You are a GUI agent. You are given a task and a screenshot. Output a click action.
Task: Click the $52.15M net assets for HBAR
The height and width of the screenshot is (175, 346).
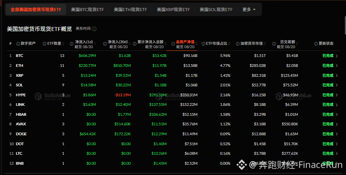point(190,115)
